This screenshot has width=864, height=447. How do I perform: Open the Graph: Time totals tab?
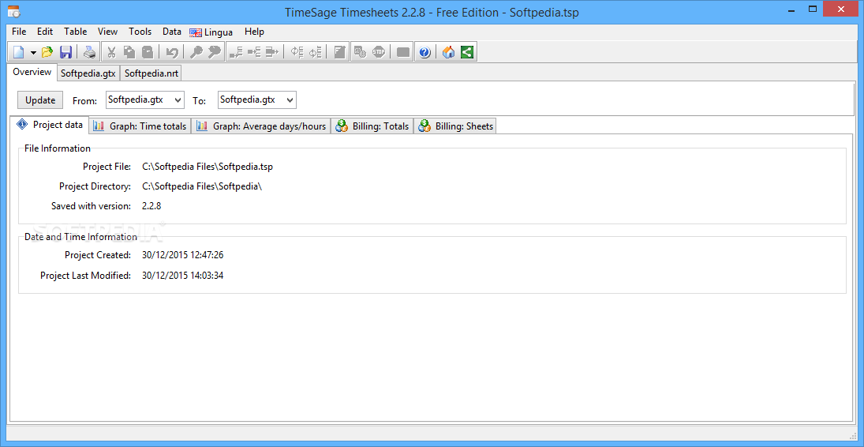click(x=140, y=126)
